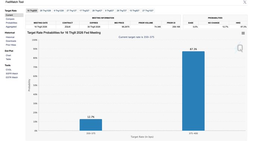
Task: Click the 'Current target rate is 350-375' subtitle
Action: (136, 37)
